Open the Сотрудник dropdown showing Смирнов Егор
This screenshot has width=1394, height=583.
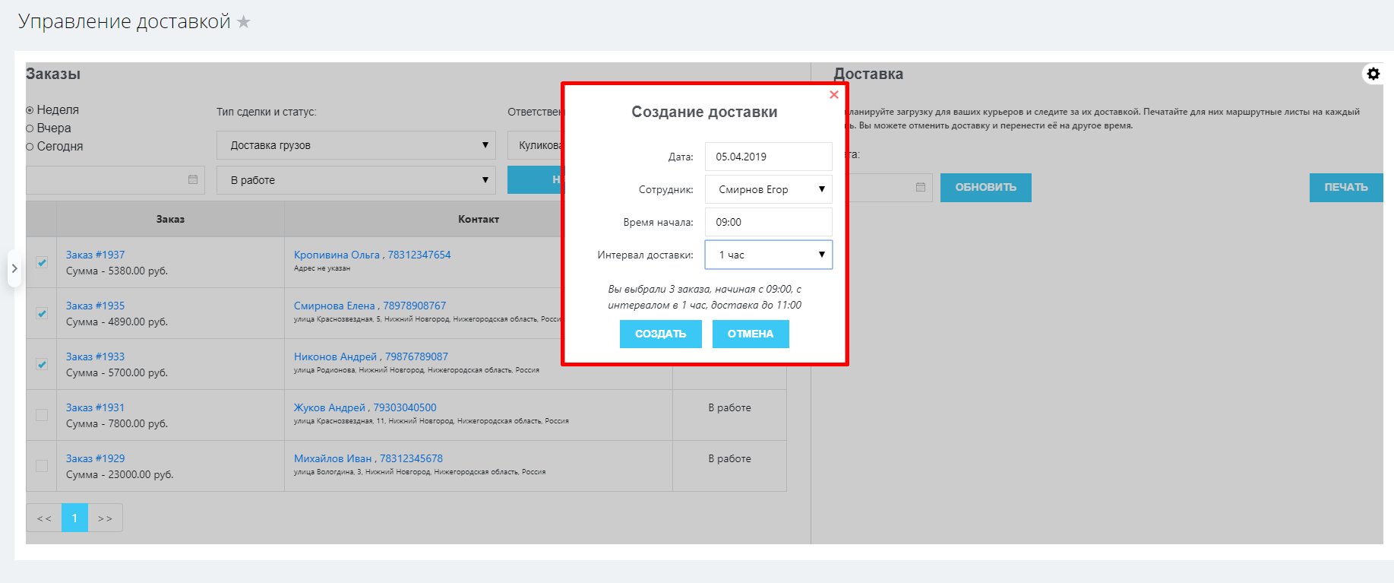pyautogui.click(x=768, y=189)
